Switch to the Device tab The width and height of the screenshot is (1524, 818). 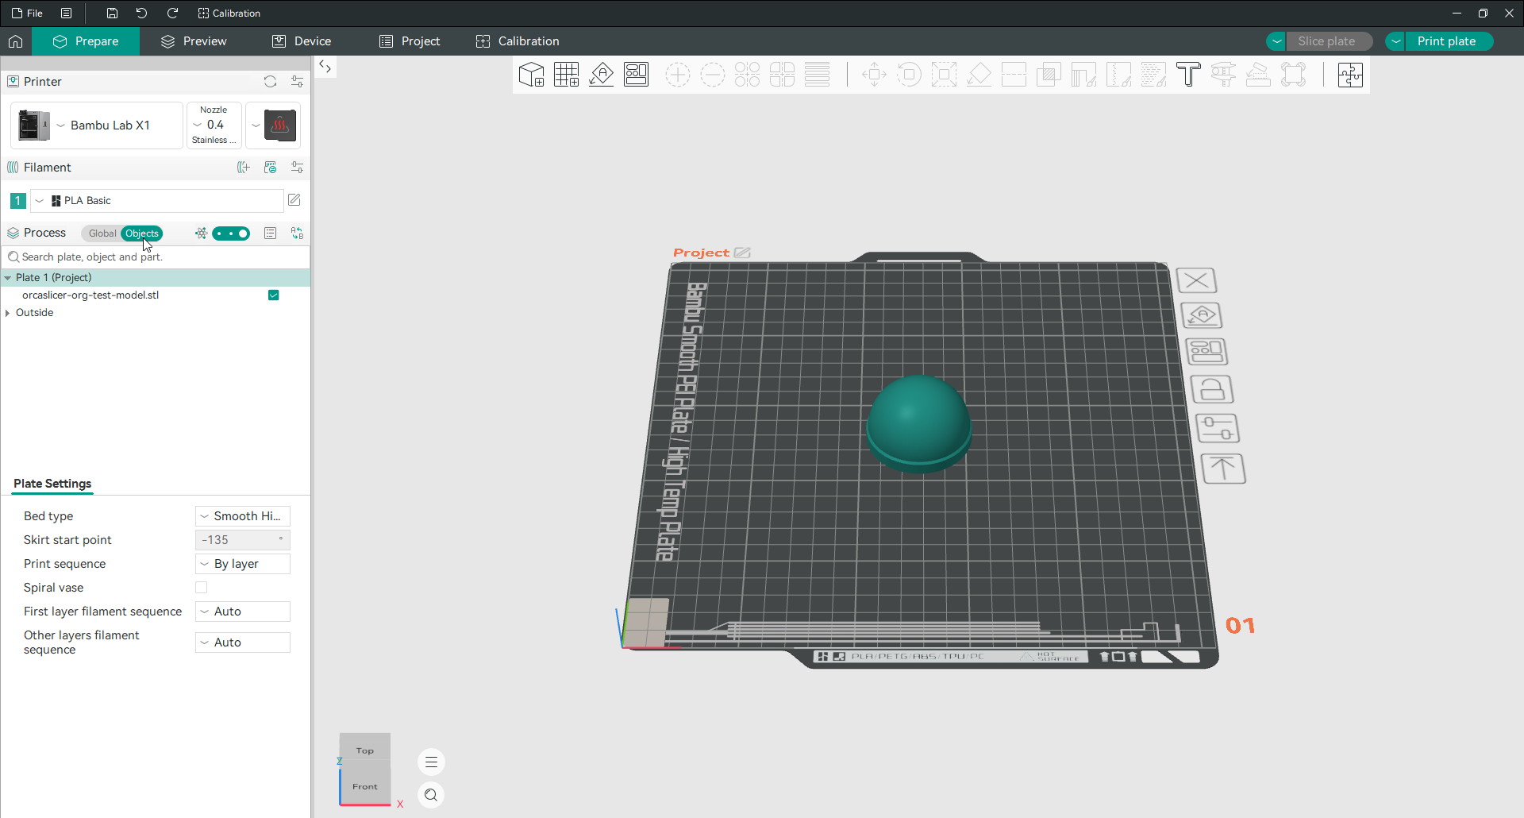point(302,41)
